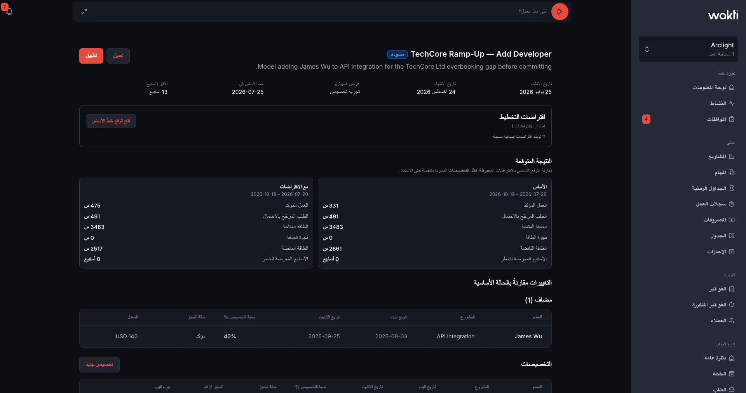Select James Wu in added table

[528, 336]
